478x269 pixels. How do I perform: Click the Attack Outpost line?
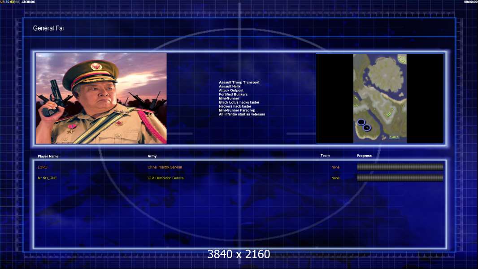click(231, 90)
